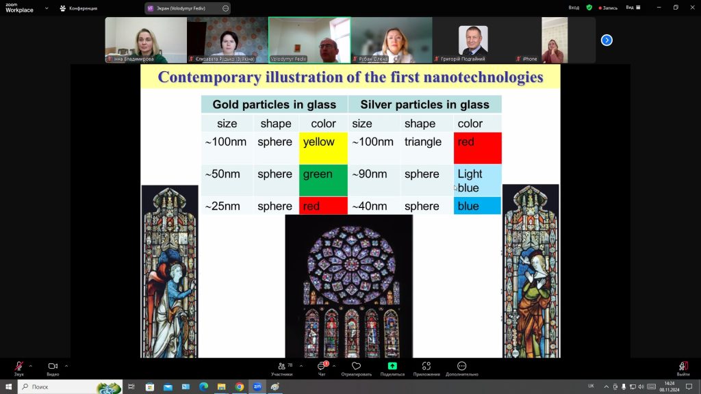Screen dimensions: 701x394
Task: Open the Windows Start menu
Action: [x=8, y=387]
